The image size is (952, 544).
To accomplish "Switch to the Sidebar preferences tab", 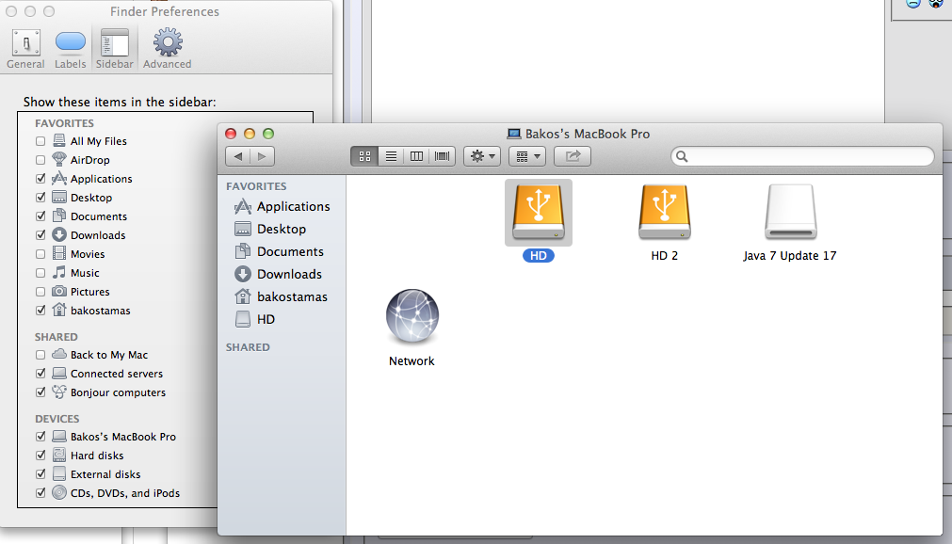I will pyautogui.click(x=114, y=49).
